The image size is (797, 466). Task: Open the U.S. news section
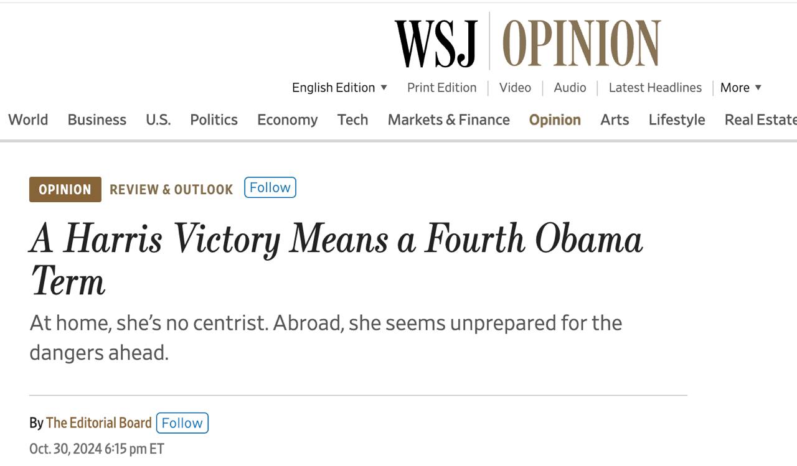158,119
